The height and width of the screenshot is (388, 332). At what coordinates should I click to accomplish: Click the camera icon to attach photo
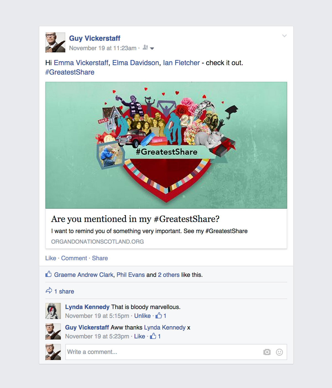pos(267,352)
